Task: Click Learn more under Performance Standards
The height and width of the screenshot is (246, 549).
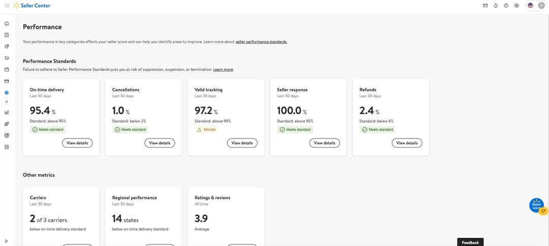Action: tap(223, 69)
